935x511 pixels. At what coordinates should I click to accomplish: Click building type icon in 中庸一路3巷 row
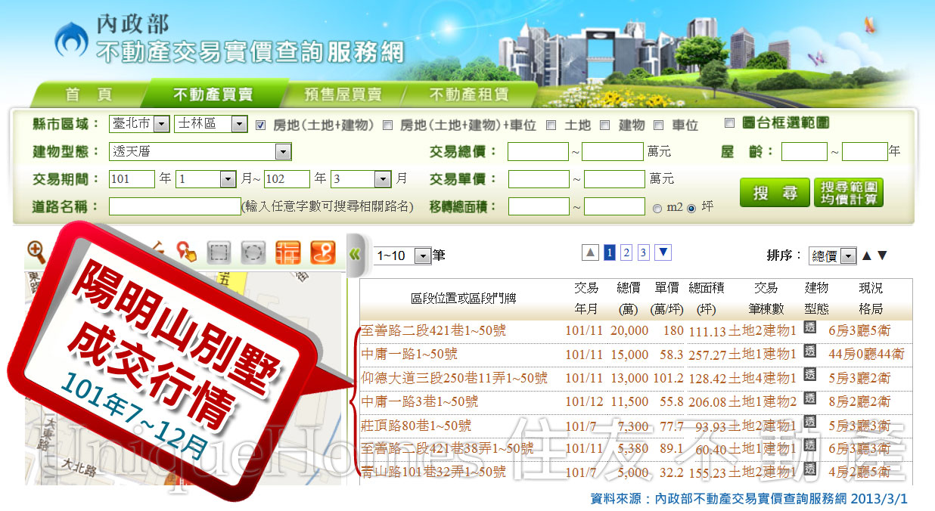click(x=809, y=398)
